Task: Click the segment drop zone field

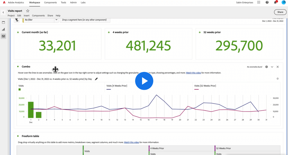Action: (85, 20)
